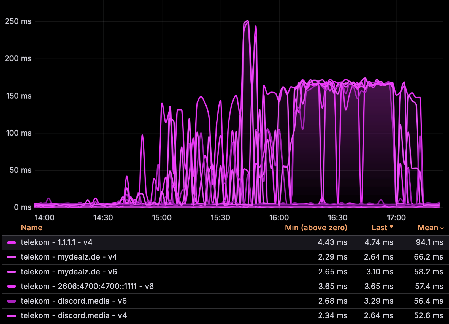Image resolution: width=449 pixels, height=324 pixels.
Task: Click the 17:00 time axis label
Action: point(396,218)
